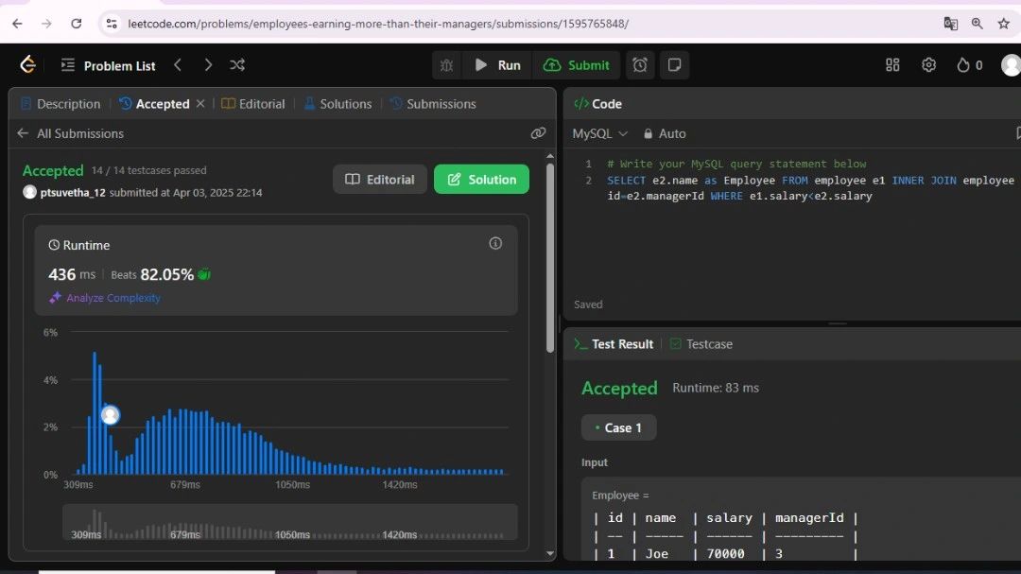Switch to the Solutions tab
The width and height of the screenshot is (1021, 574).
337,104
